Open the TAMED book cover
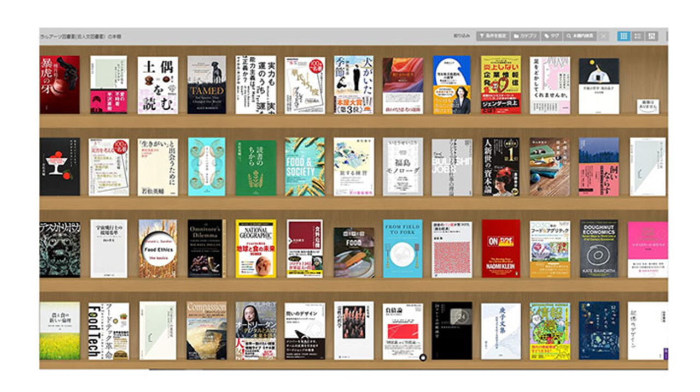700x392 pixels. coord(207,85)
